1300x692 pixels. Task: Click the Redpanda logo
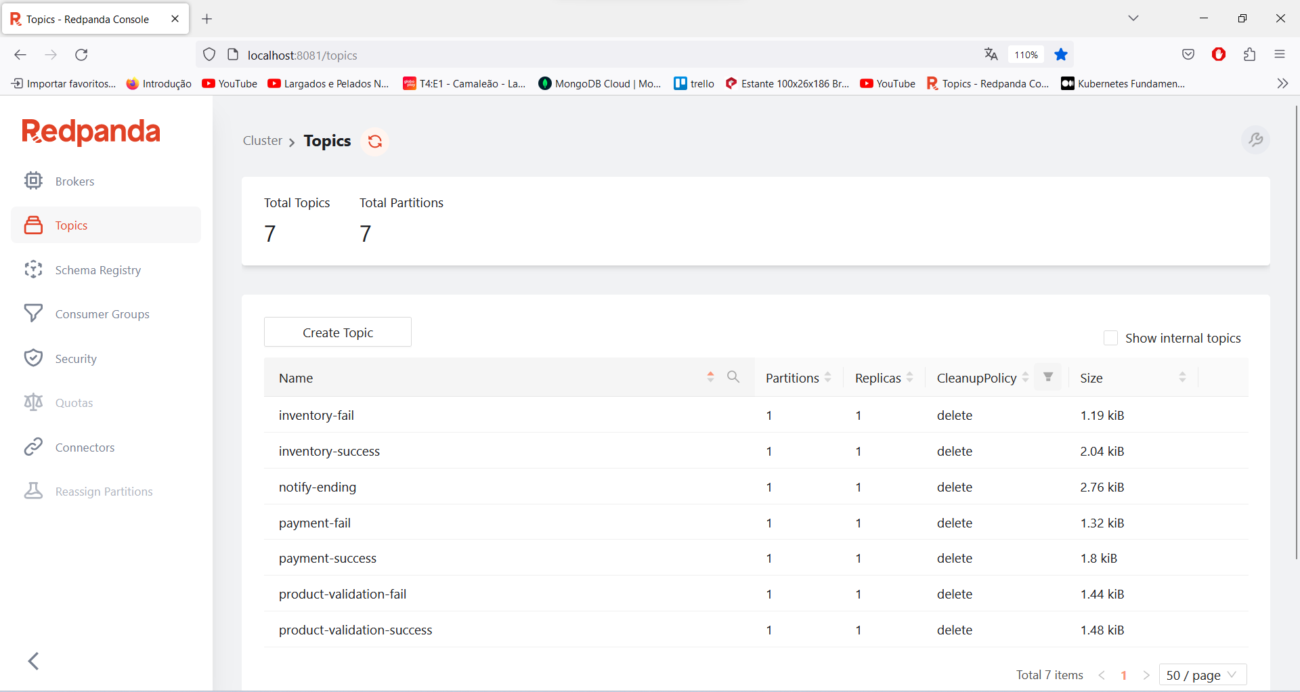[x=91, y=131]
